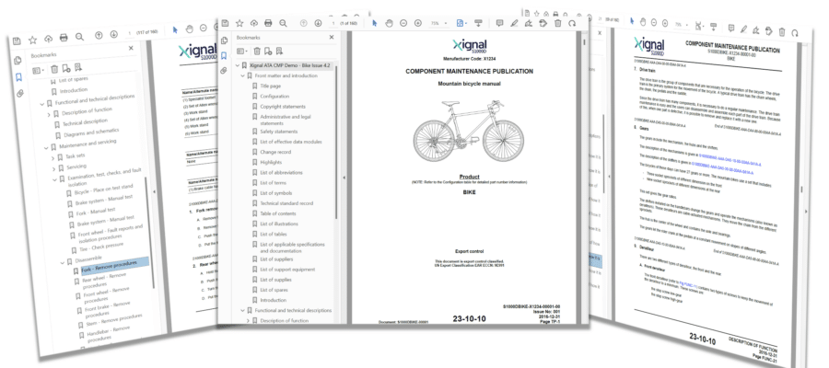Open List of effective data modules bookmark

(290, 142)
